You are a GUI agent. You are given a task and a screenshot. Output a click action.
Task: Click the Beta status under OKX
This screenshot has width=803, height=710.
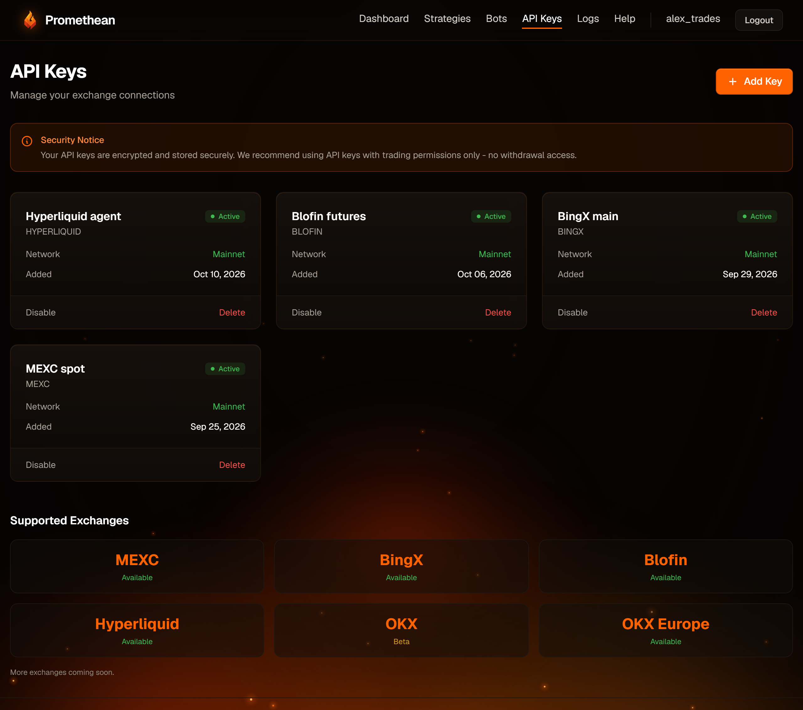(401, 642)
